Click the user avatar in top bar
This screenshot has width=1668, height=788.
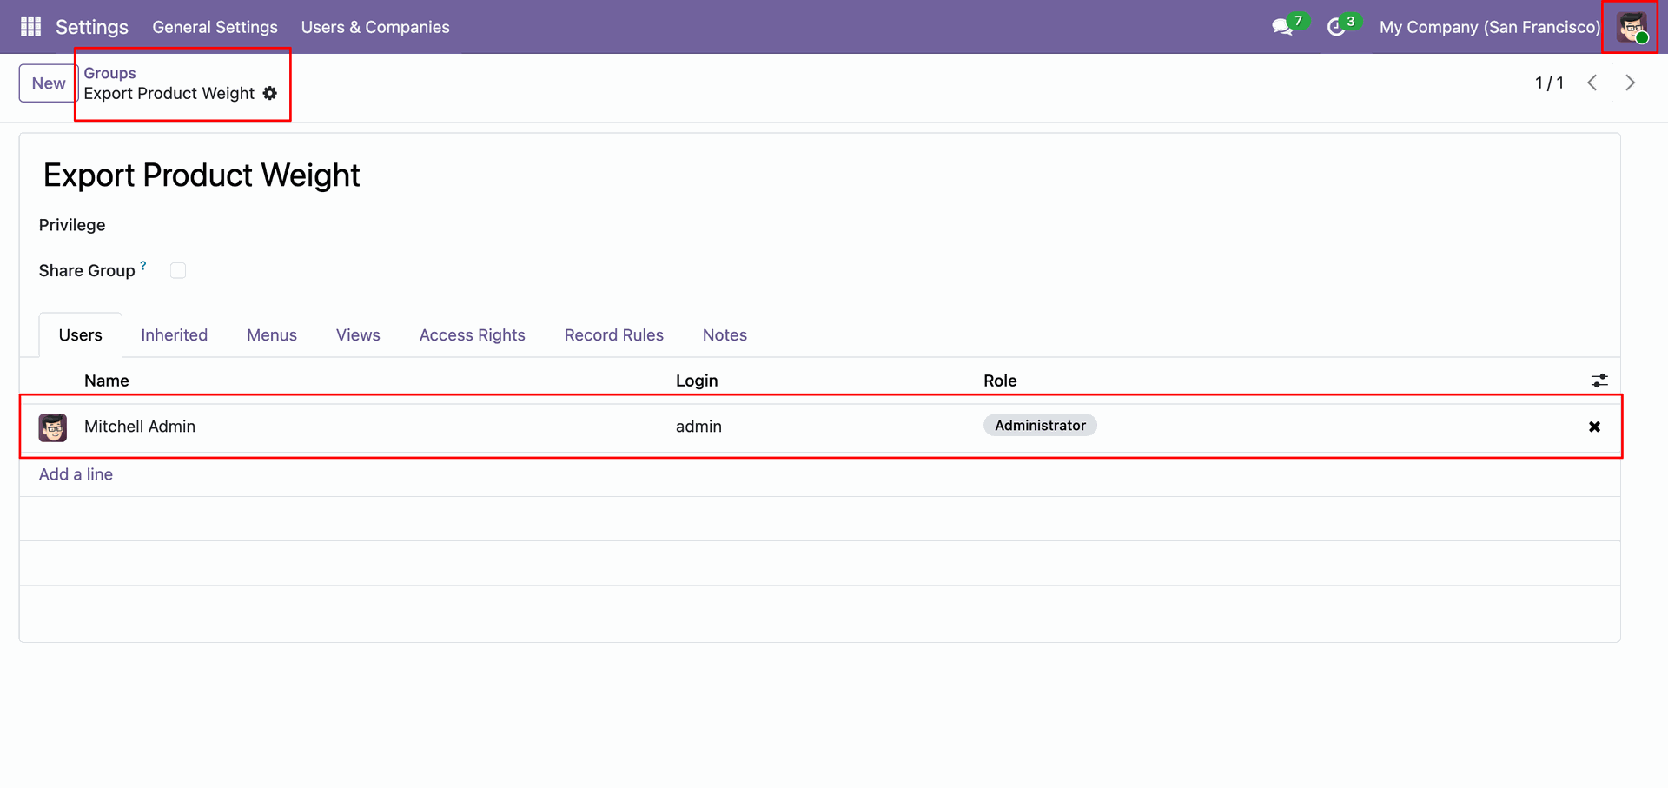[1631, 27]
